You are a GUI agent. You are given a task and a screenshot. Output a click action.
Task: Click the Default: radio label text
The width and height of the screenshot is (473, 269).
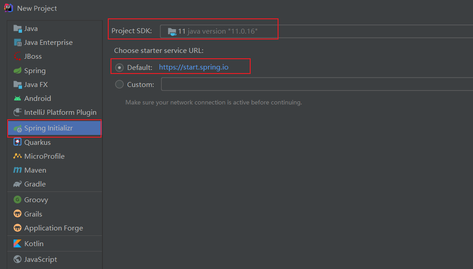coord(140,68)
